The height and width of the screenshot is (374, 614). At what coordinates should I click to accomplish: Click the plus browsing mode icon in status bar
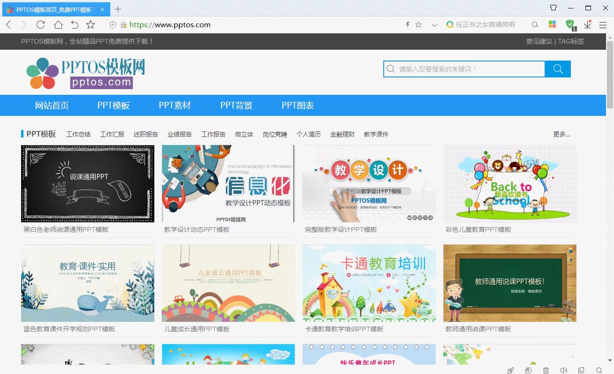(x=529, y=370)
